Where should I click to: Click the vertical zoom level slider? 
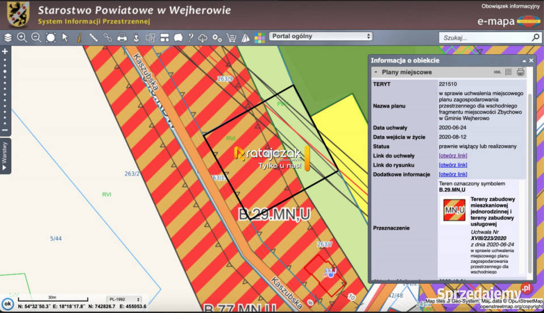click(x=5, y=92)
